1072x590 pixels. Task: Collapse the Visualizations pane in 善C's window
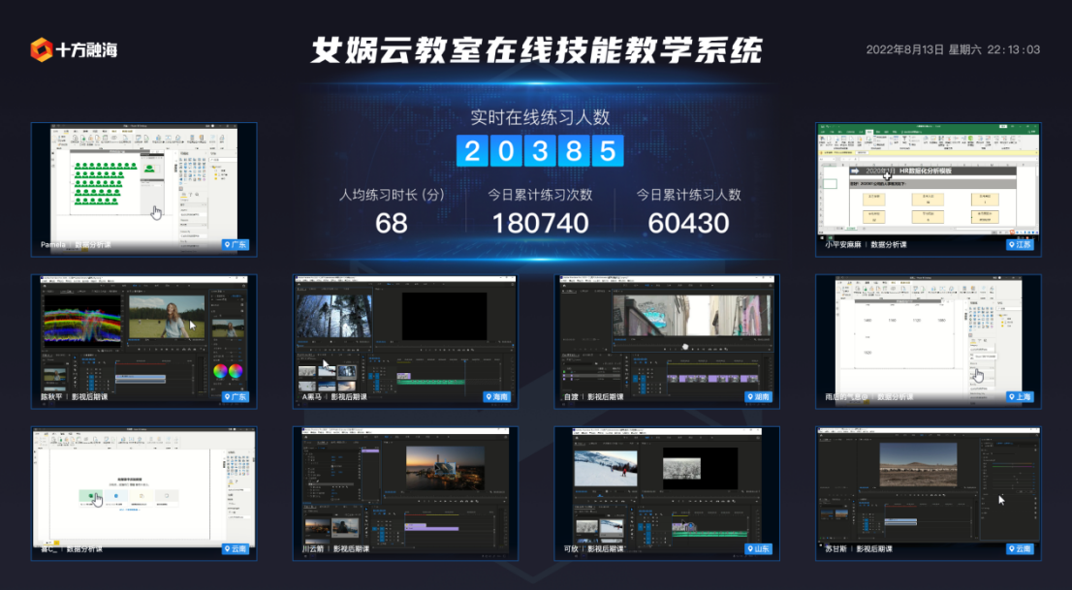[x=224, y=451]
